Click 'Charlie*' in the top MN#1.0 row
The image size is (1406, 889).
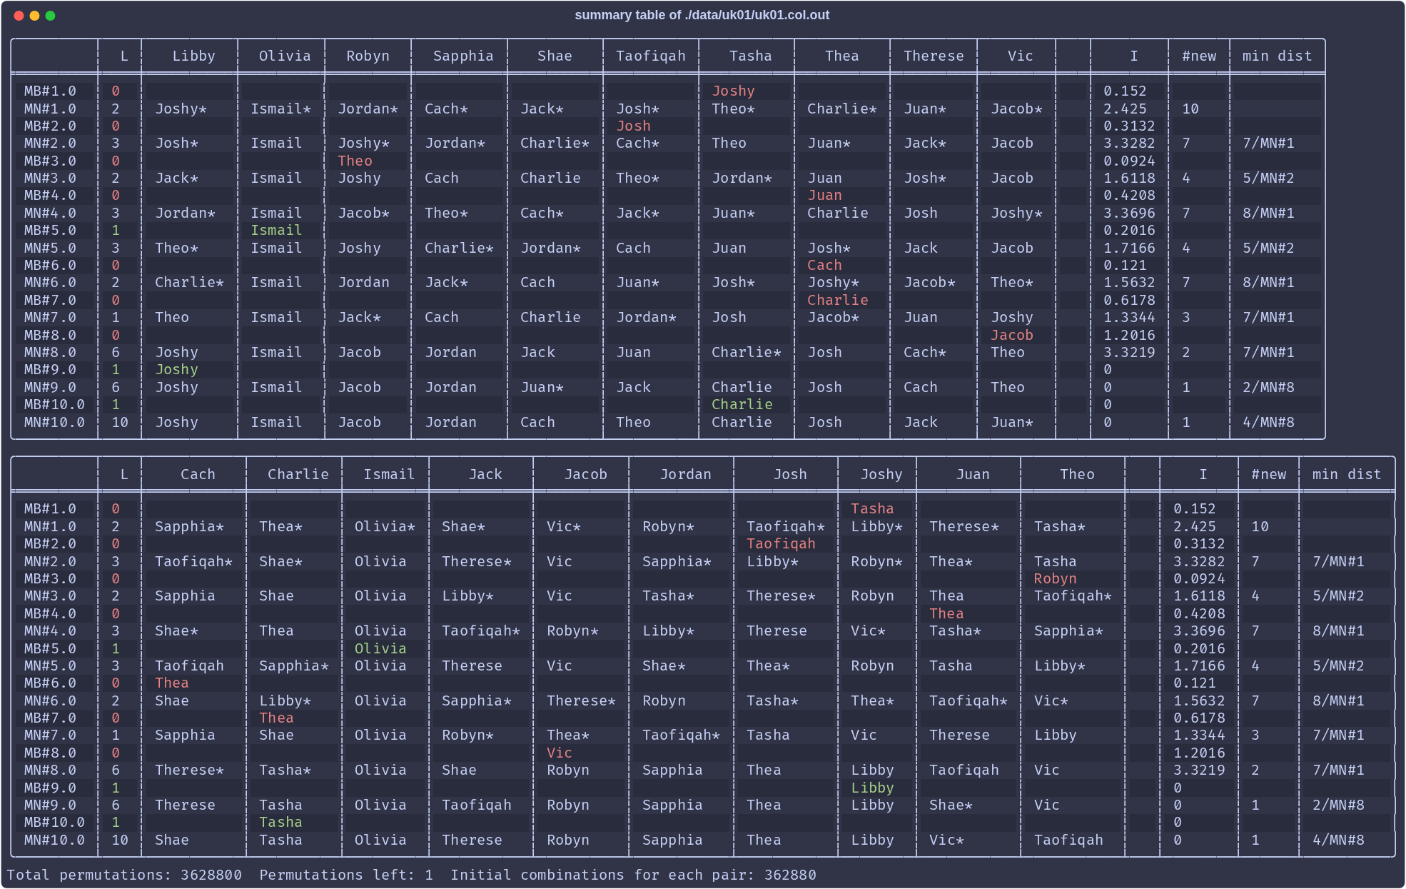tap(842, 109)
